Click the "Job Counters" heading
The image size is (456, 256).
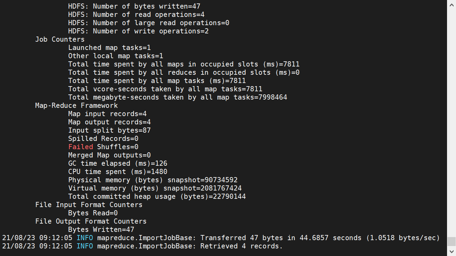[60, 39]
